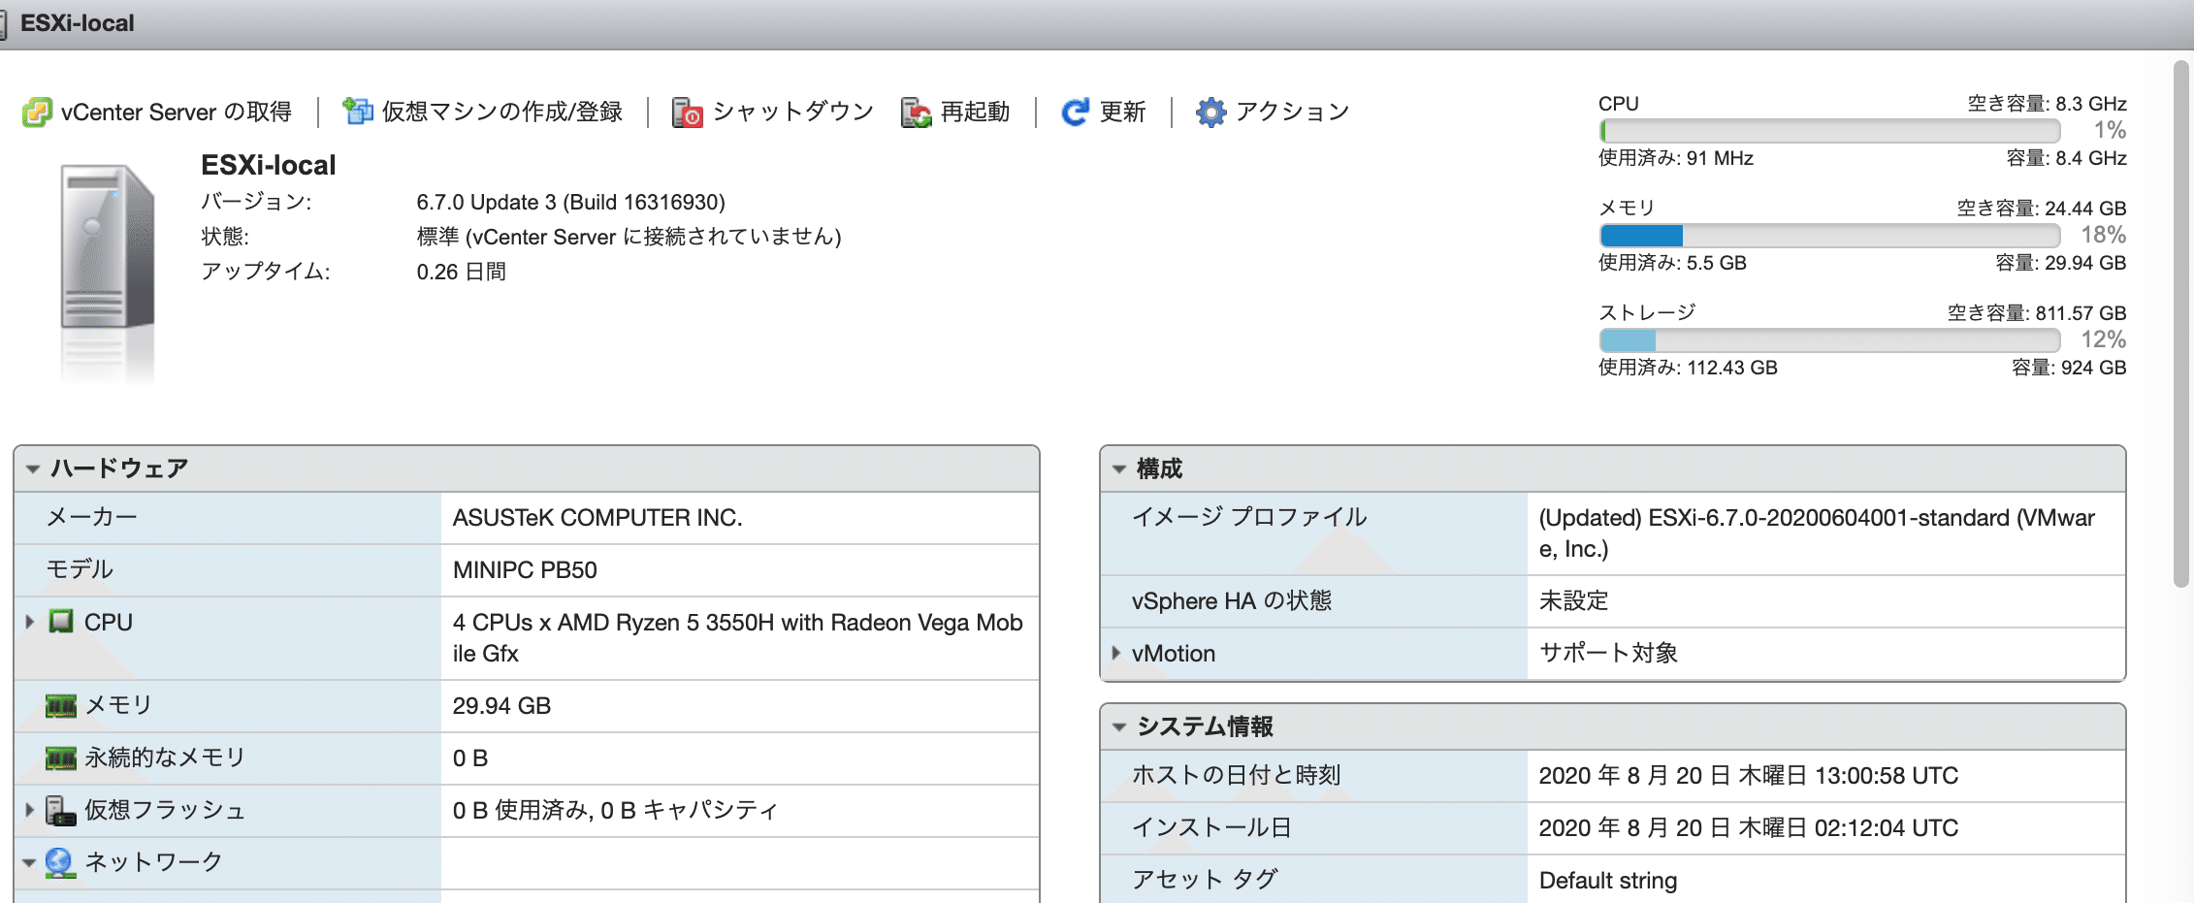This screenshot has height=903, width=2194.
Task: Expand the 仮想フラッシュ row
Action: 30,810
